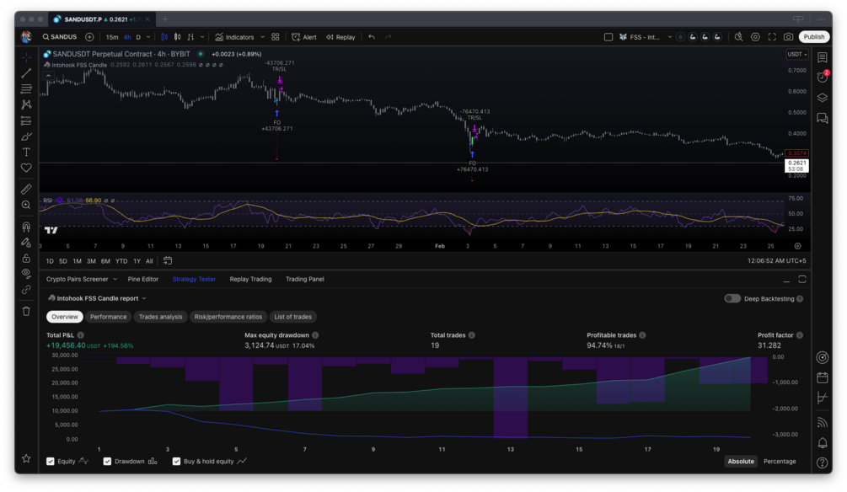847x492 pixels.
Task: Open the go to date calendar icon
Action: [x=168, y=261]
